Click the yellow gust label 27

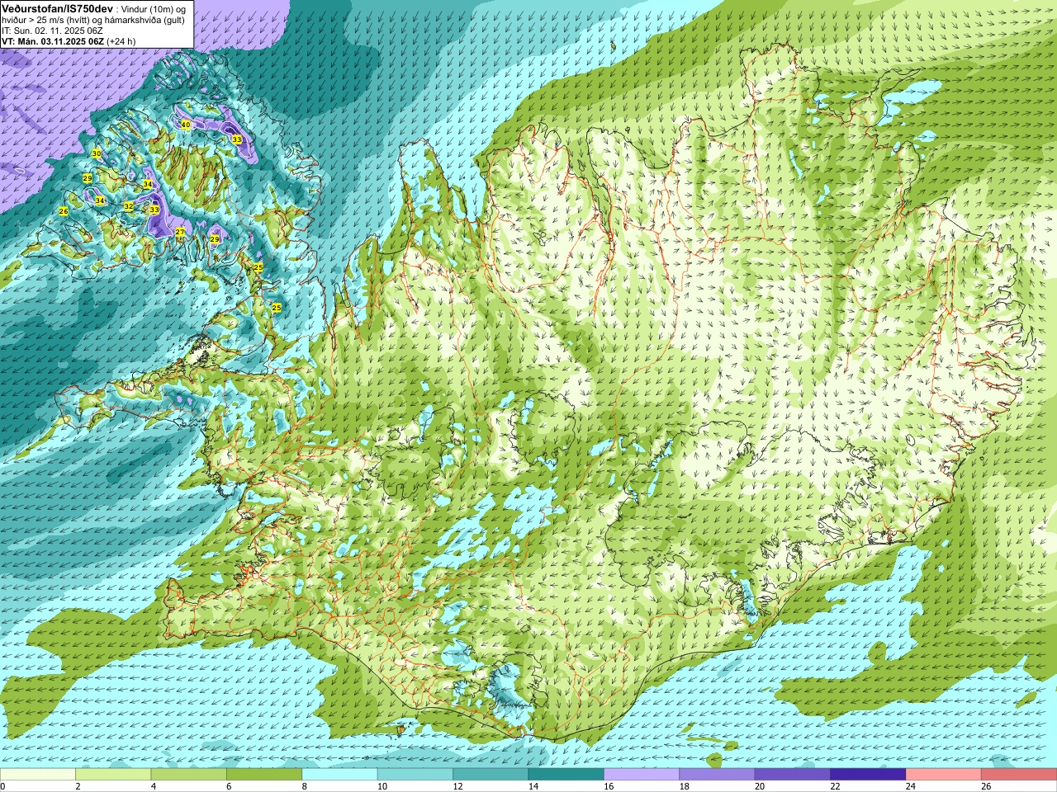(180, 232)
